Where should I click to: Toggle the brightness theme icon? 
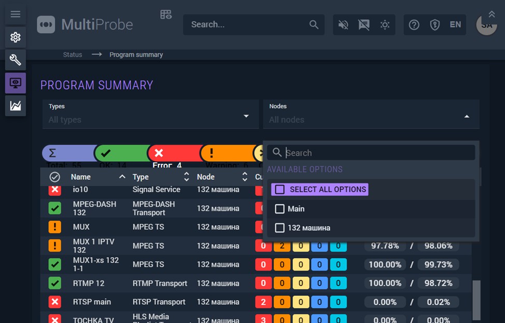385,25
